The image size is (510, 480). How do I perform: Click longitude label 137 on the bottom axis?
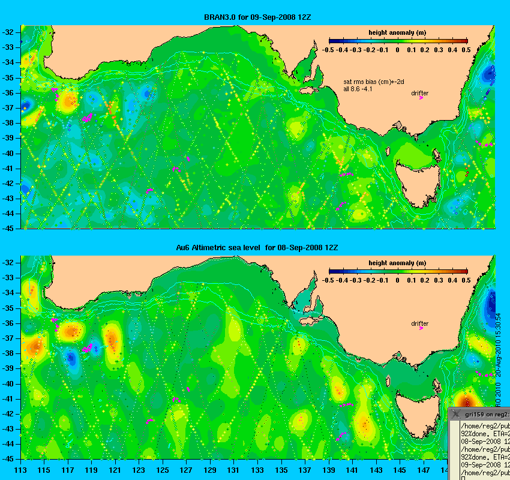click(305, 470)
